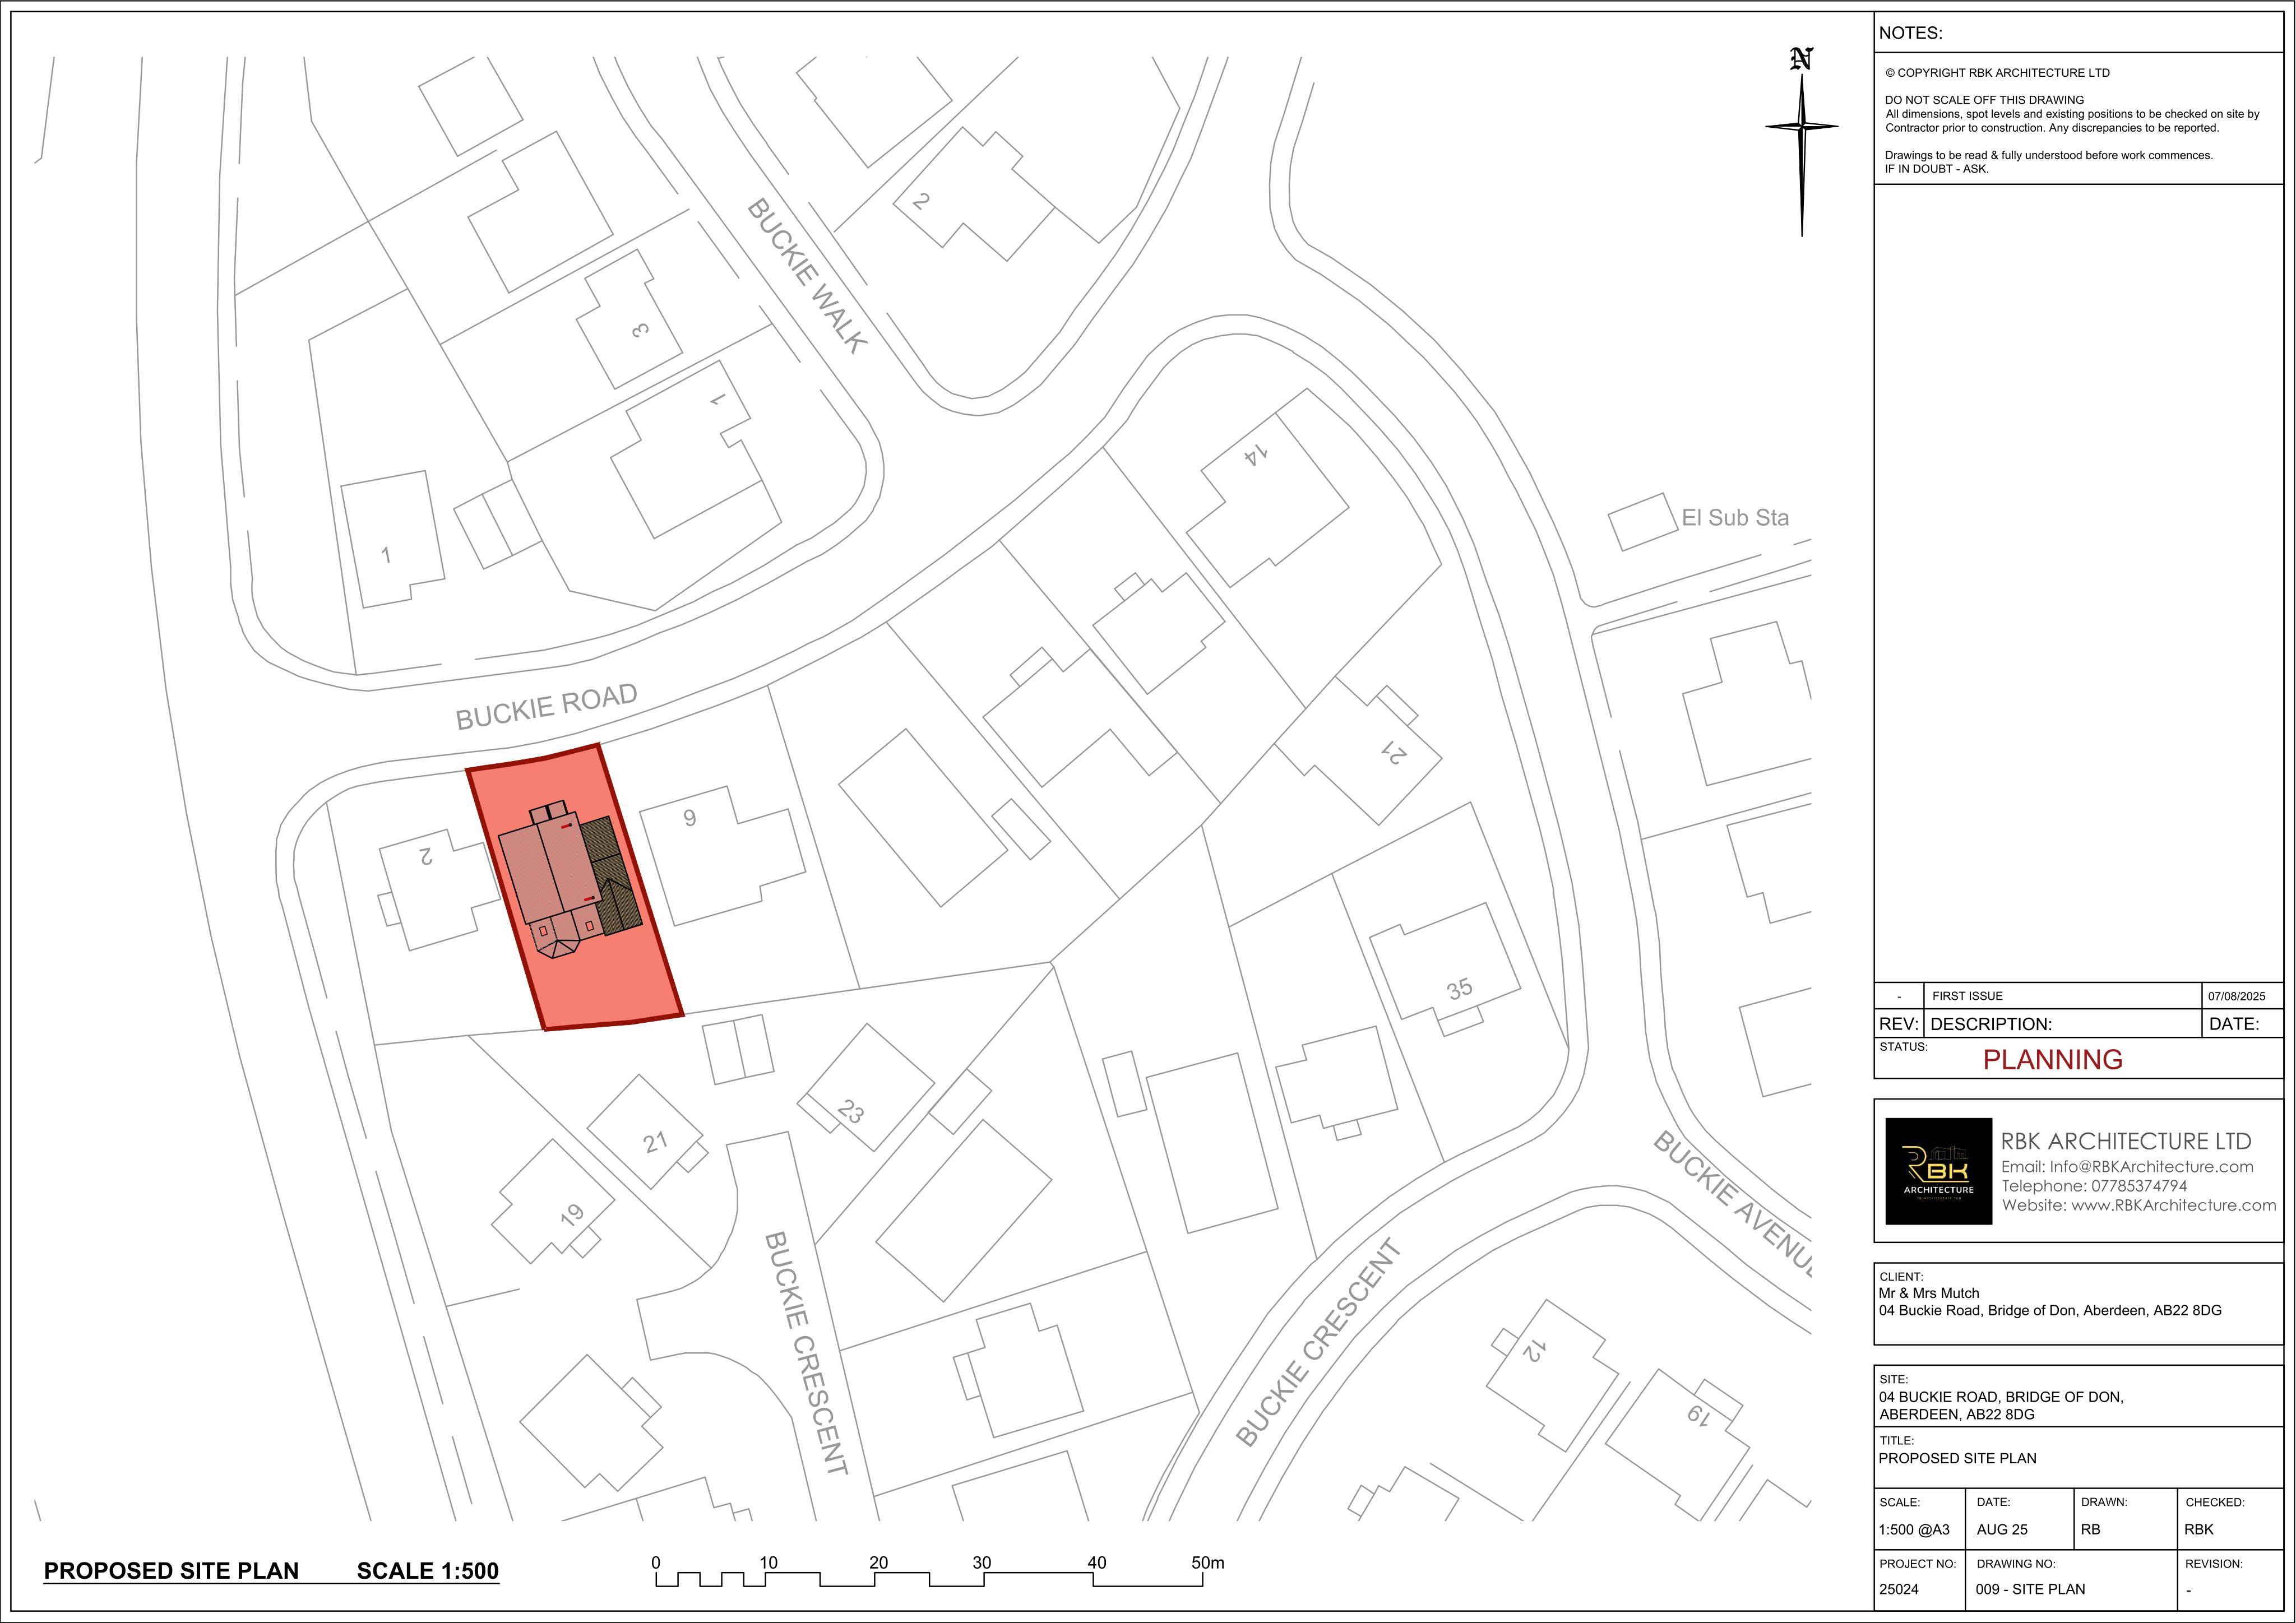The image size is (2296, 1623).
Task: Click drawing number '009 - SITE PLAN'
Action: [x=2030, y=1589]
